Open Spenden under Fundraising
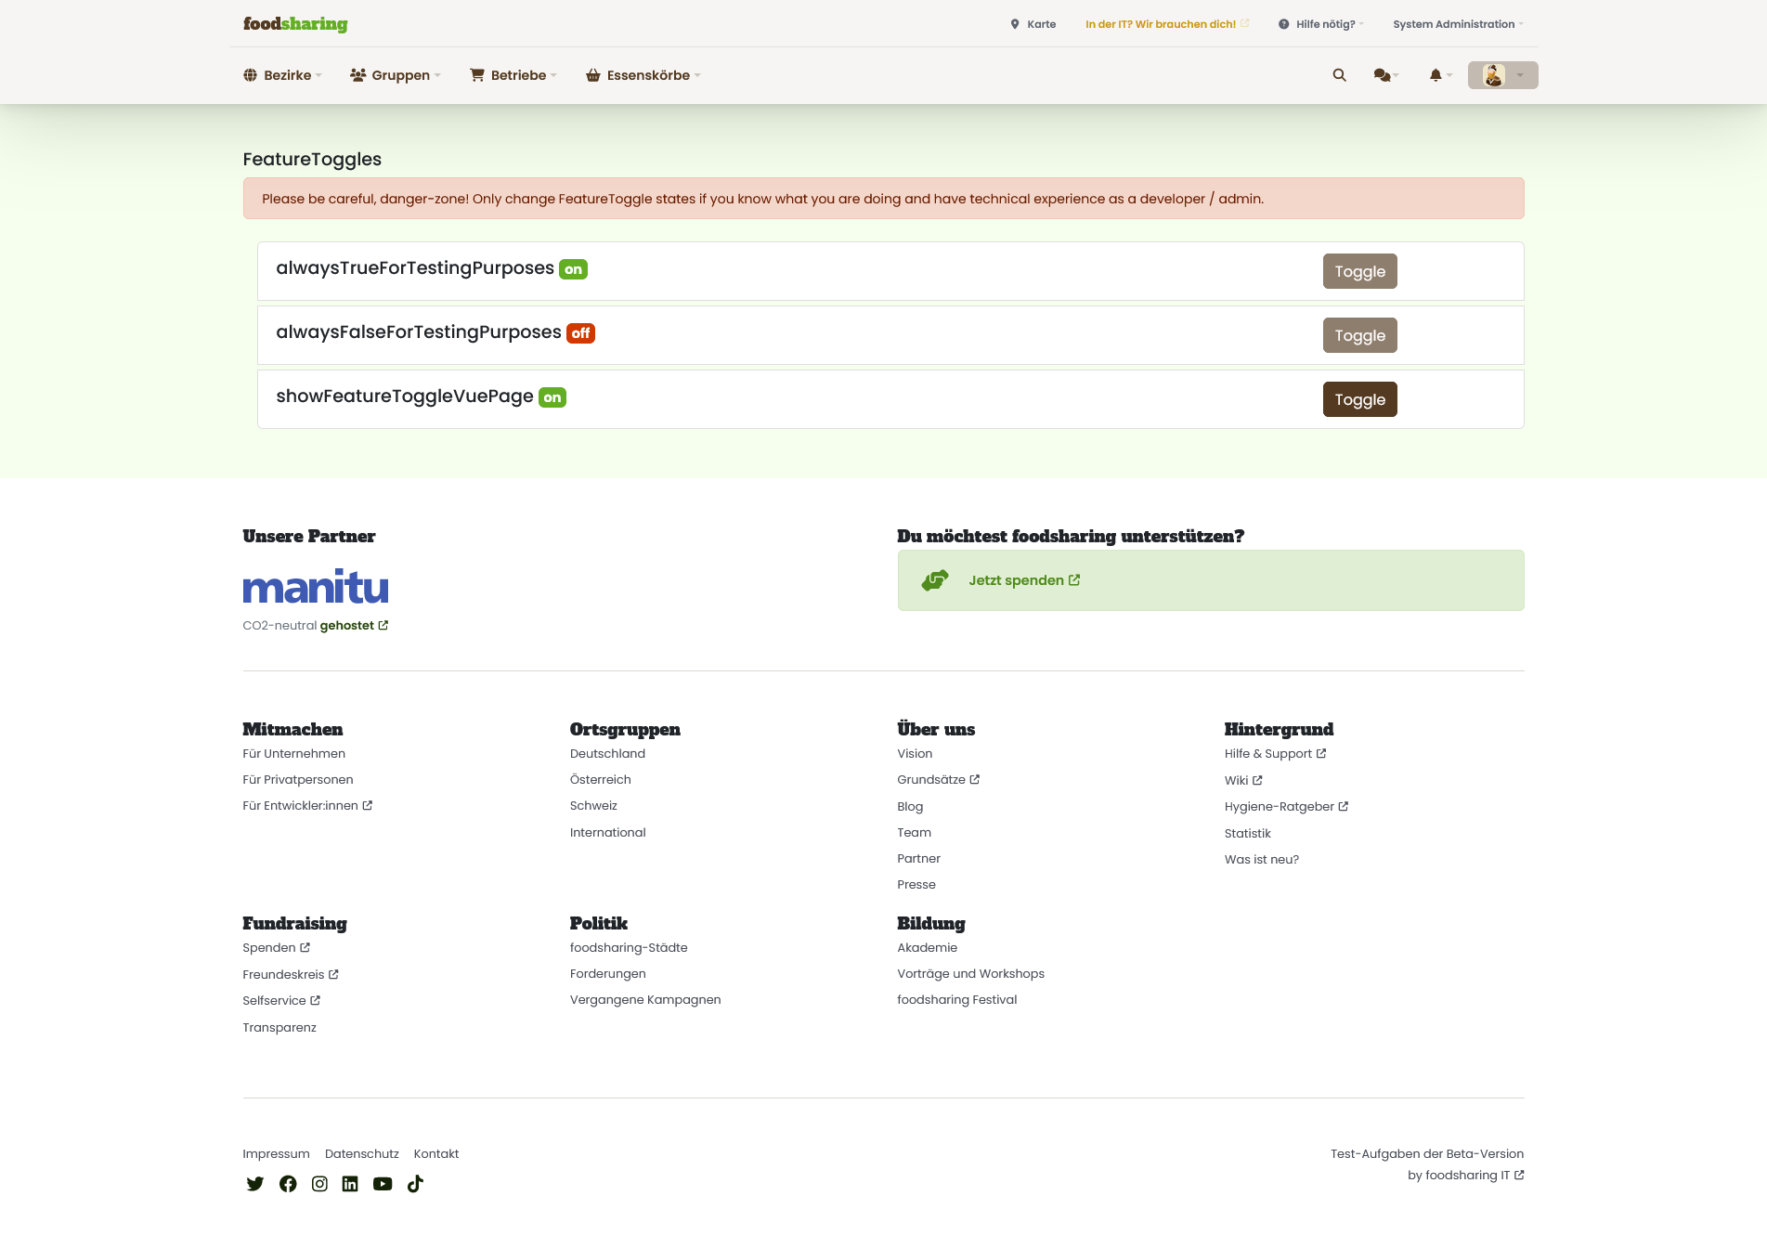 tap(277, 948)
